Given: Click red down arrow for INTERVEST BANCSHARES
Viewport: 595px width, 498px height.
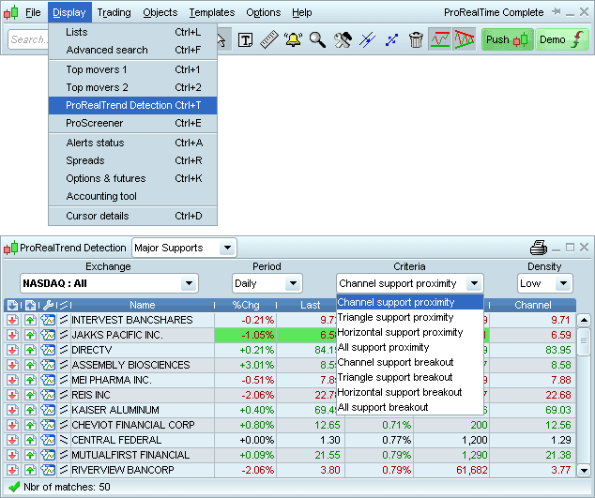Looking at the screenshot, I should point(12,320).
